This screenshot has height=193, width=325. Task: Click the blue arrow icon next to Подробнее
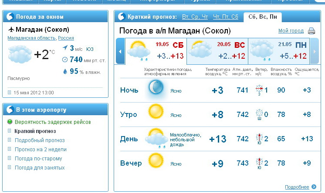pos(314,187)
